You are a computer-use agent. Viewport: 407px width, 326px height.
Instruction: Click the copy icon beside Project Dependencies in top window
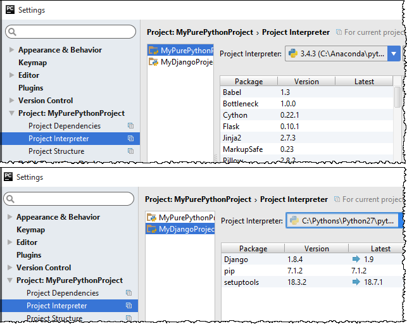pyautogui.click(x=130, y=126)
